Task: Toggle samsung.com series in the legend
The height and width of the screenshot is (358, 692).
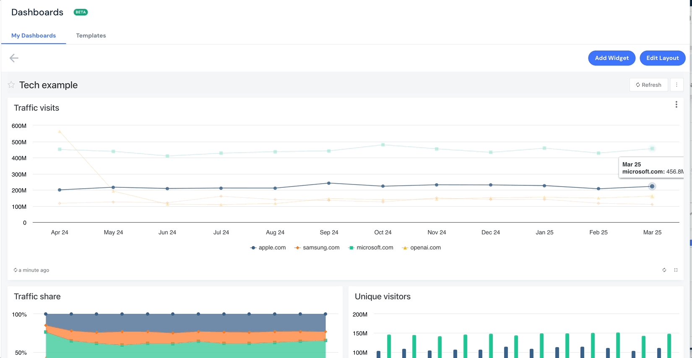Action: 317,248
